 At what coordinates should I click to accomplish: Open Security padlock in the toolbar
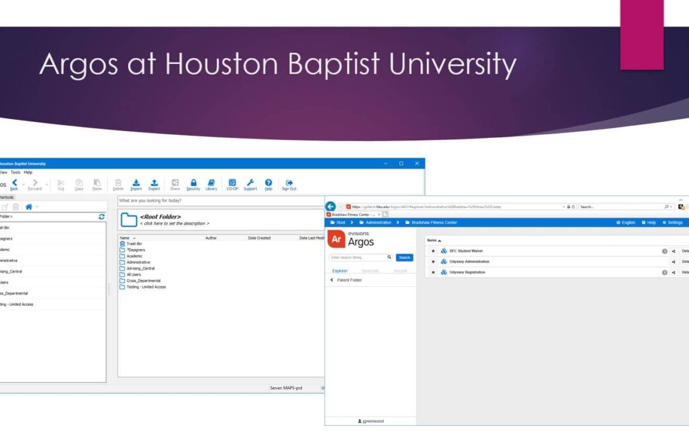193,185
